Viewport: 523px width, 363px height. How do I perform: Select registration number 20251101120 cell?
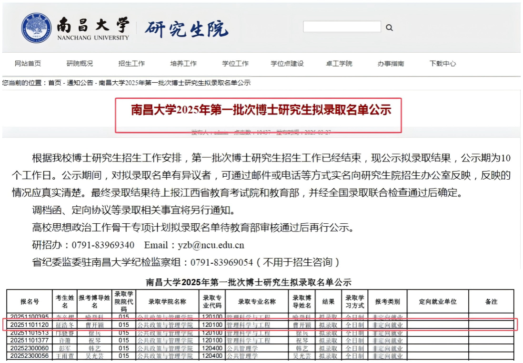click(30, 325)
